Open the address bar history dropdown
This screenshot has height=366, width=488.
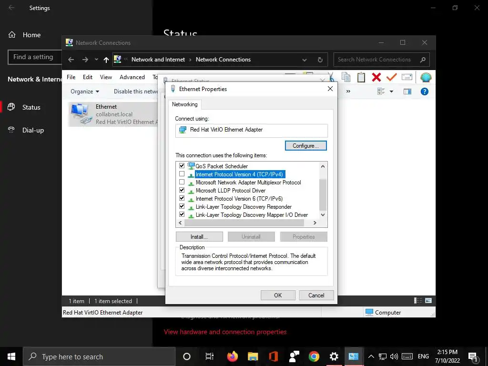coord(305,60)
